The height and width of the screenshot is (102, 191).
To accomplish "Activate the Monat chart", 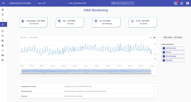I will (173, 52).
